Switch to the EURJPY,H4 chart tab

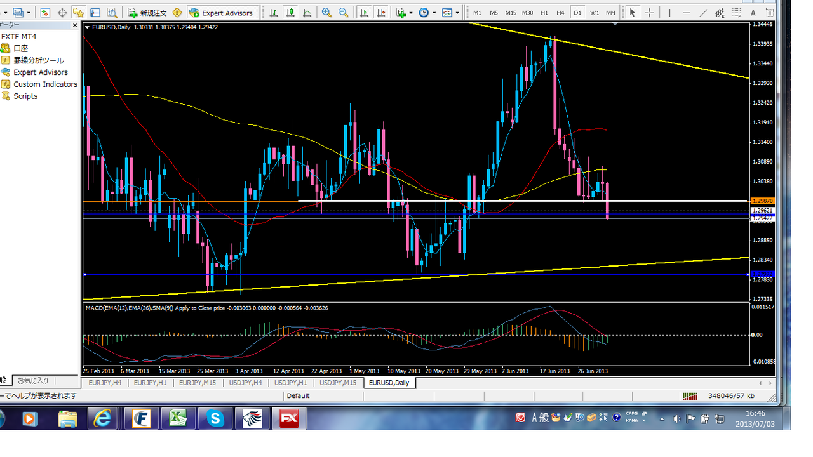104,383
